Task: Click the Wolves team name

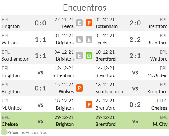Action: 66,92
